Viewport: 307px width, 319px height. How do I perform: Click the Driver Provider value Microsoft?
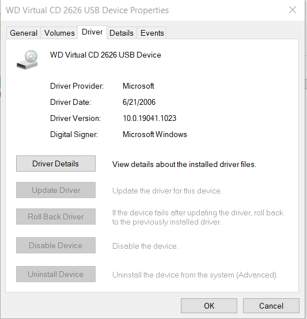tap(138, 86)
